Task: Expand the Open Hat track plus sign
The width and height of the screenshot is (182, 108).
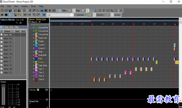Action: pyautogui.click(x=34, y=38)
